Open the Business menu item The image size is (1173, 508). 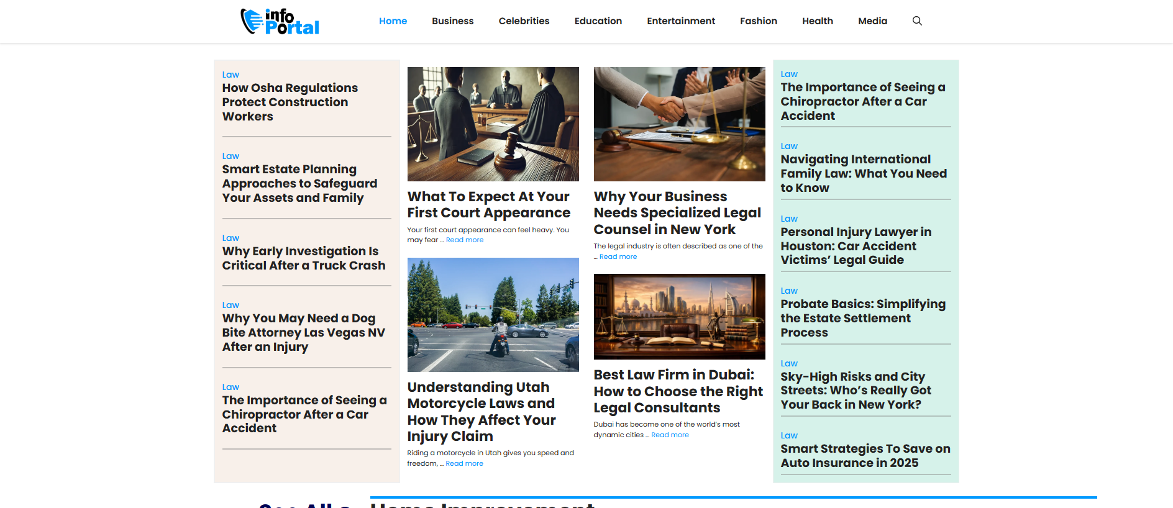click(453, 21)
